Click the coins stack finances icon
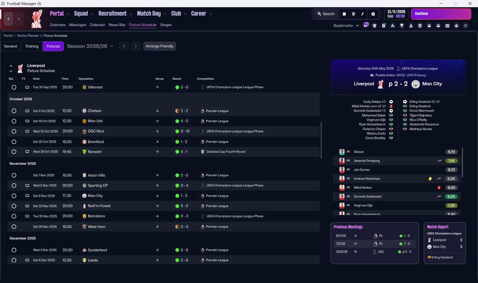 pyautogui.click(x=420, y=26)
